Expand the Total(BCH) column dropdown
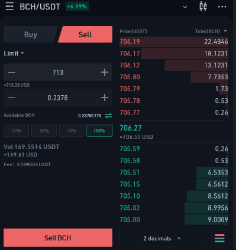This screenshot has width=236, height=250. click(x=225, y=31)
